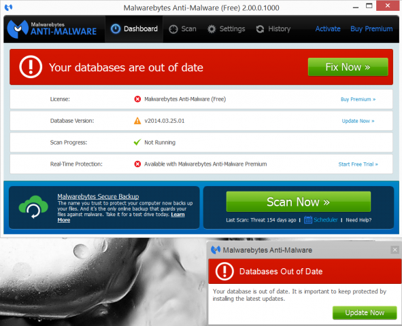
Task: Click the Scan crosshair icon
Action: click(173, 29)
